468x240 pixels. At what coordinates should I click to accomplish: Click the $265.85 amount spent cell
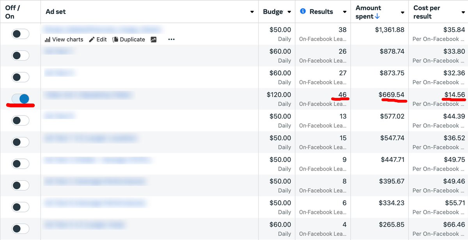[x=392, y=224]
